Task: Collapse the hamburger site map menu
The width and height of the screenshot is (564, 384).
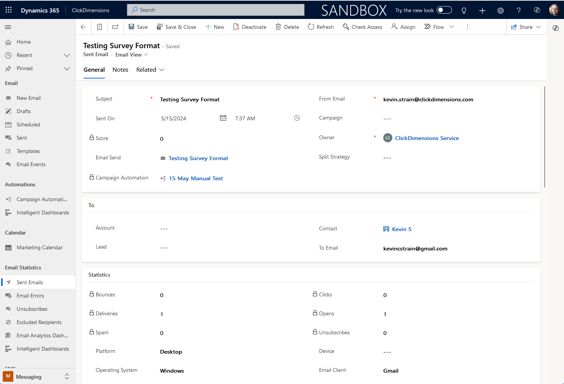Action: tap(8, 27)
